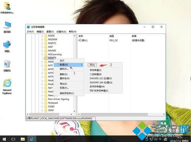This screenshot has width=191, height=142.
Task: Select the This PC desktop icon
Action: 7,27
